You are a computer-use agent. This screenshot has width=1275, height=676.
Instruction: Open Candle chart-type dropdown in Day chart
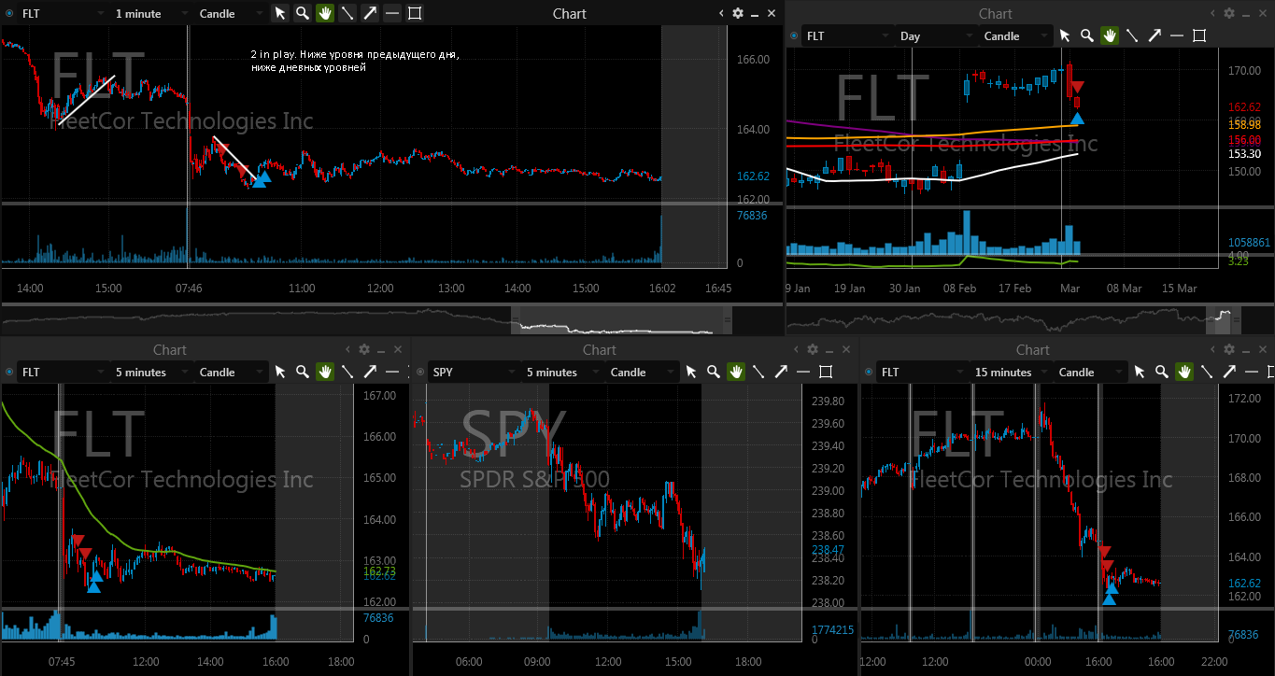(1016, 35)
